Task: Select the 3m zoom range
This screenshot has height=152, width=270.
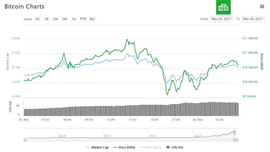Action: (x=65, y=19)
